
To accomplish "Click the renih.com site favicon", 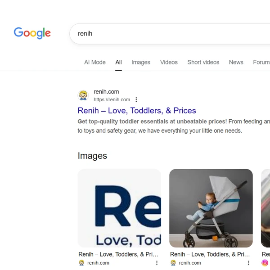I will tap(83, 95).
